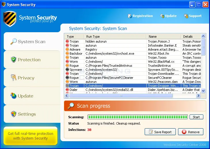
Task: Click C:/windows/system32/cmdial32.dll path
Action: point(109,90)
